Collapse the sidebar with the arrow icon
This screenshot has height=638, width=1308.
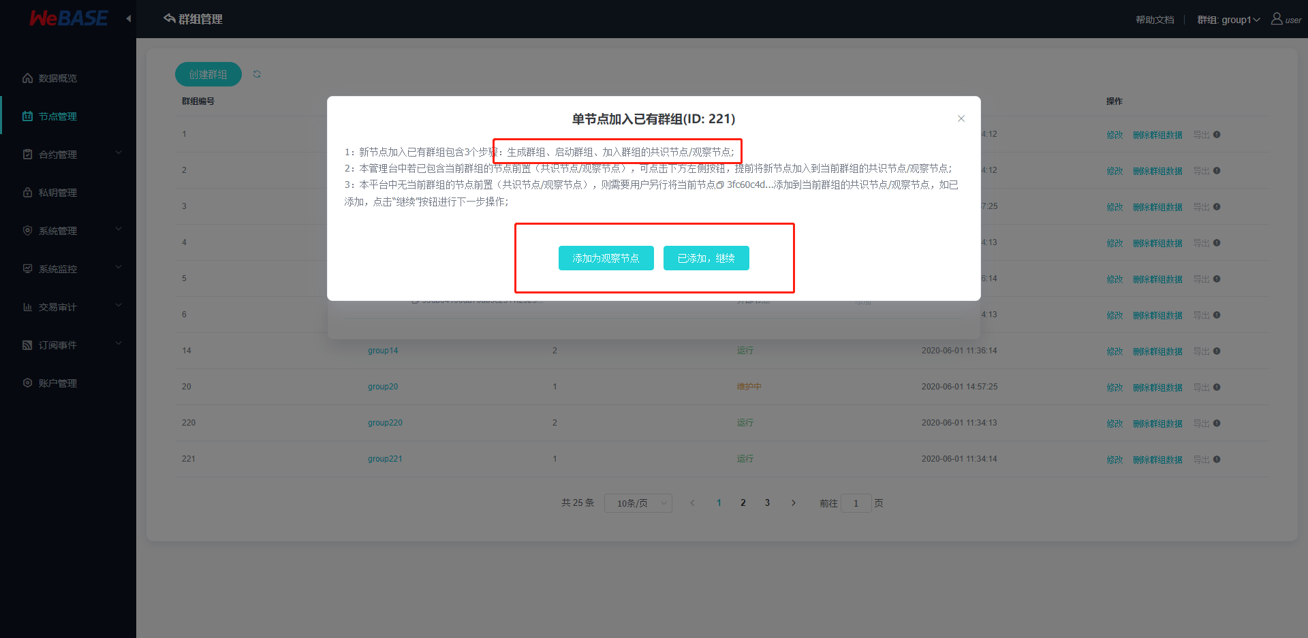tap(128, 18)
